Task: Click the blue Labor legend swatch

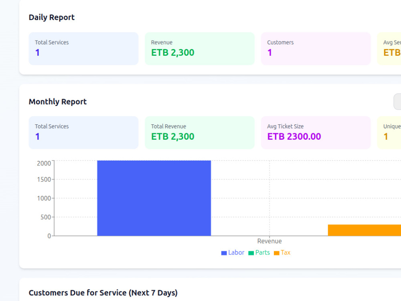Action: pos(224,253)
